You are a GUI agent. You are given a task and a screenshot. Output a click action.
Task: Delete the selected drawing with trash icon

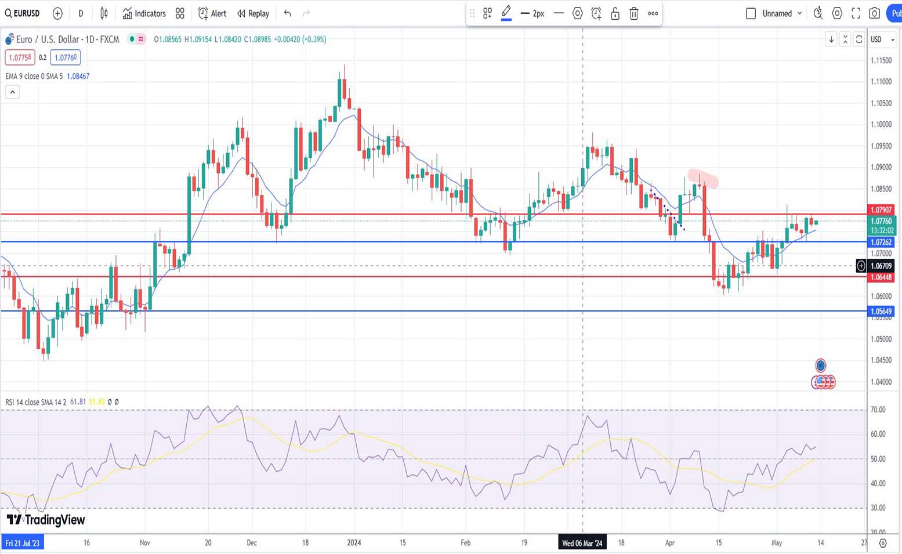(634, 13)
